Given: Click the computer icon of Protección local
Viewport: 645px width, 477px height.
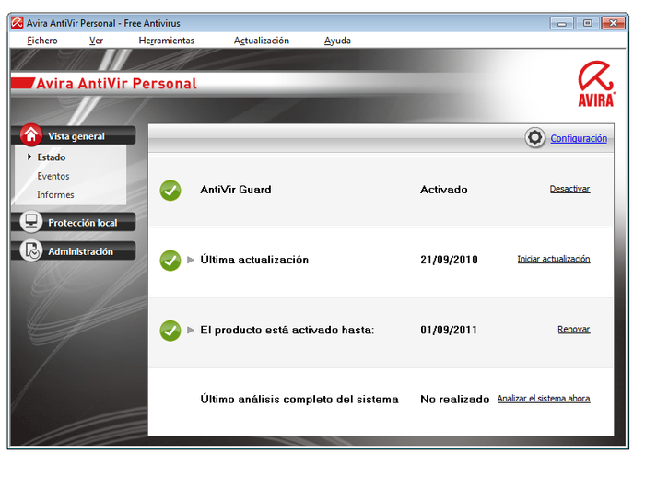Looking at the screenshot, I should (x=31, y=222).
